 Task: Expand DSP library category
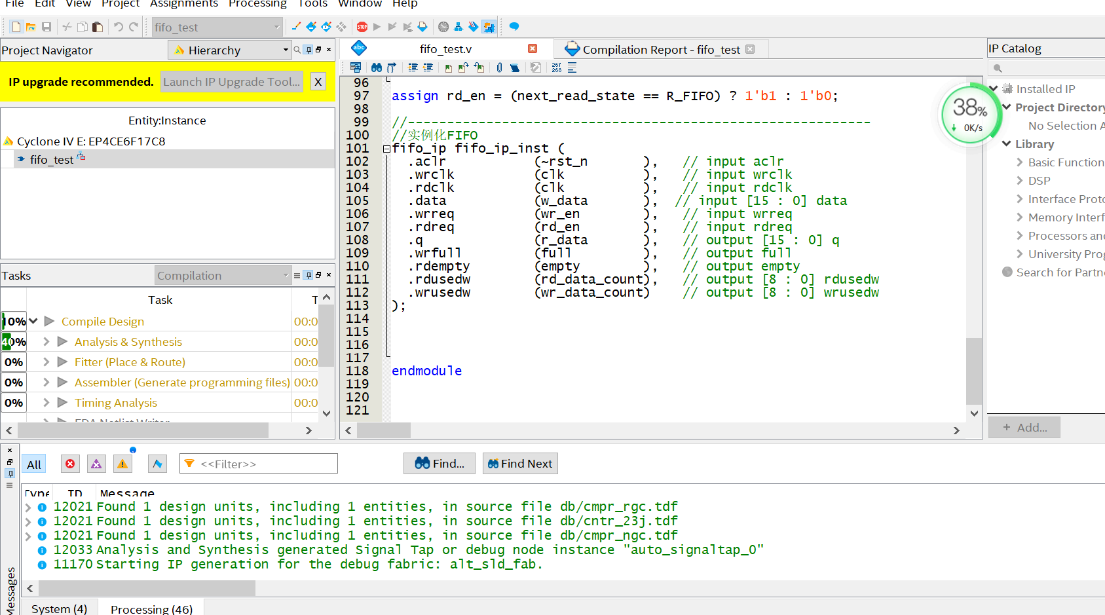click(x=1020, y=181)
